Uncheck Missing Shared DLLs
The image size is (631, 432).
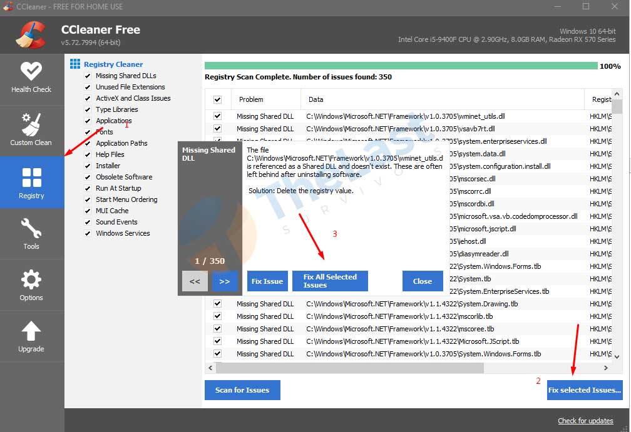(88, 76)
